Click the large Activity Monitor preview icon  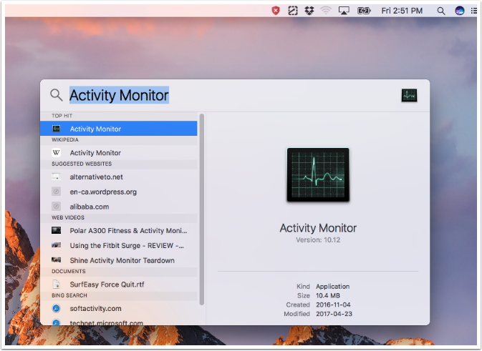click(318, 174)
